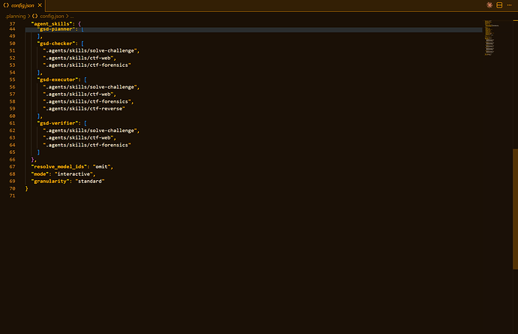Viewport: 518px width, 334px height.
Task: Click ctf-web string on line 57
Action: click(78, 94)
